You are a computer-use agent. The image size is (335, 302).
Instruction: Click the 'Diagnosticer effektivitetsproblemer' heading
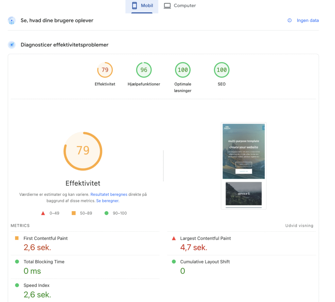pyautogui.click(x=64, y=45)
